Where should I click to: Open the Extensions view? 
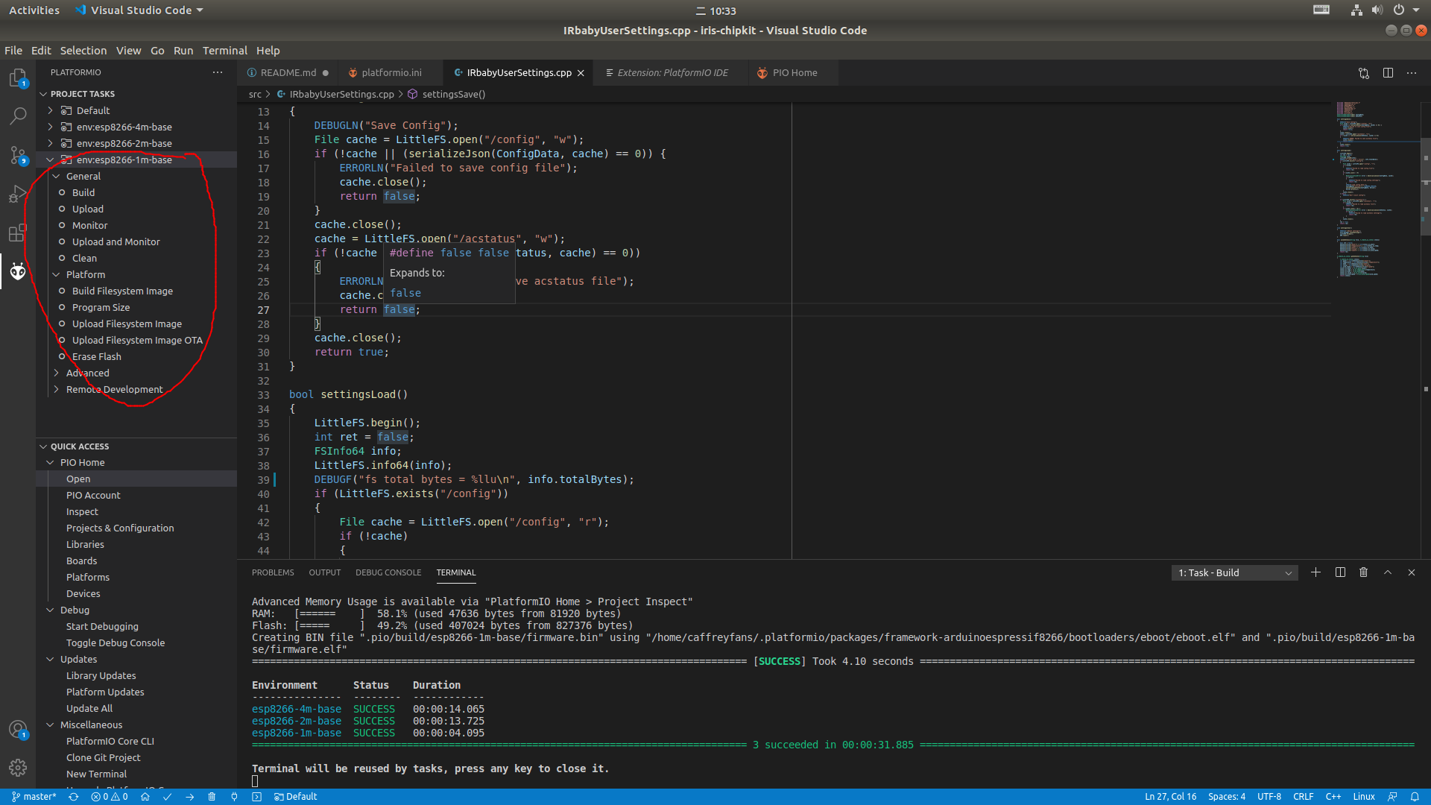[18, 233]
